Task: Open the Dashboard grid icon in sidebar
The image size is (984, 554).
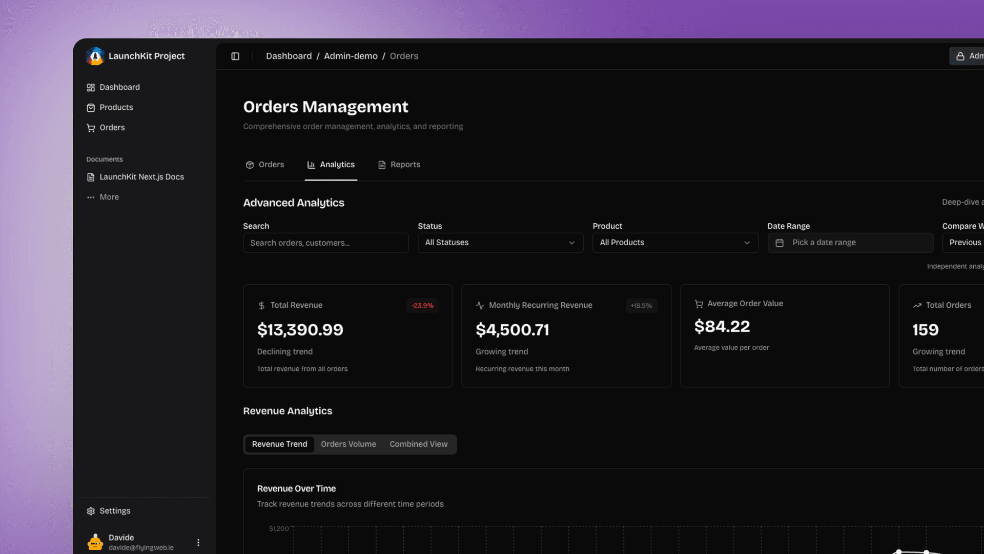Action: 91,88
